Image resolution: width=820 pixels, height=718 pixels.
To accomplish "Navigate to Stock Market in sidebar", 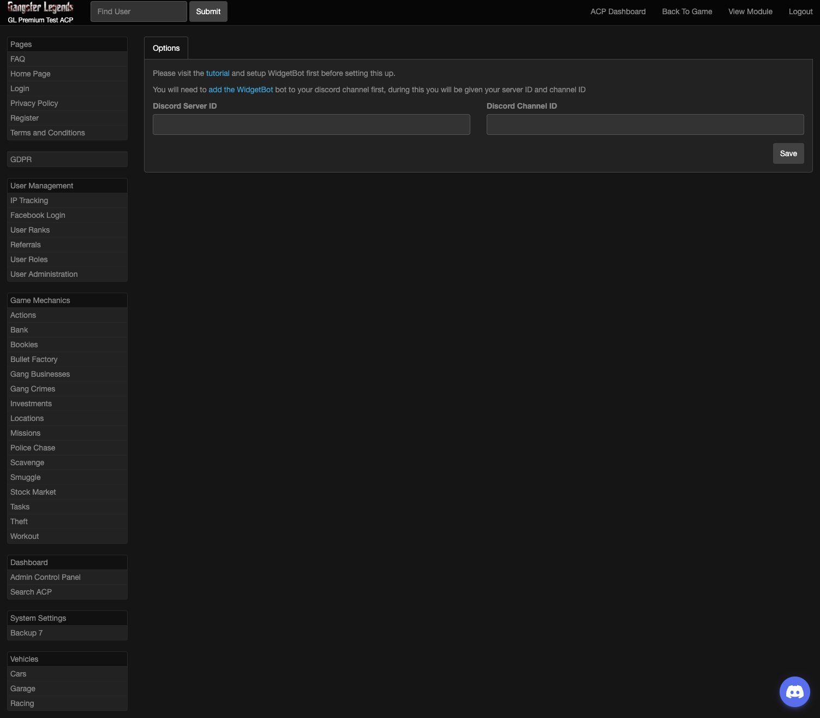I will (33, 492).
